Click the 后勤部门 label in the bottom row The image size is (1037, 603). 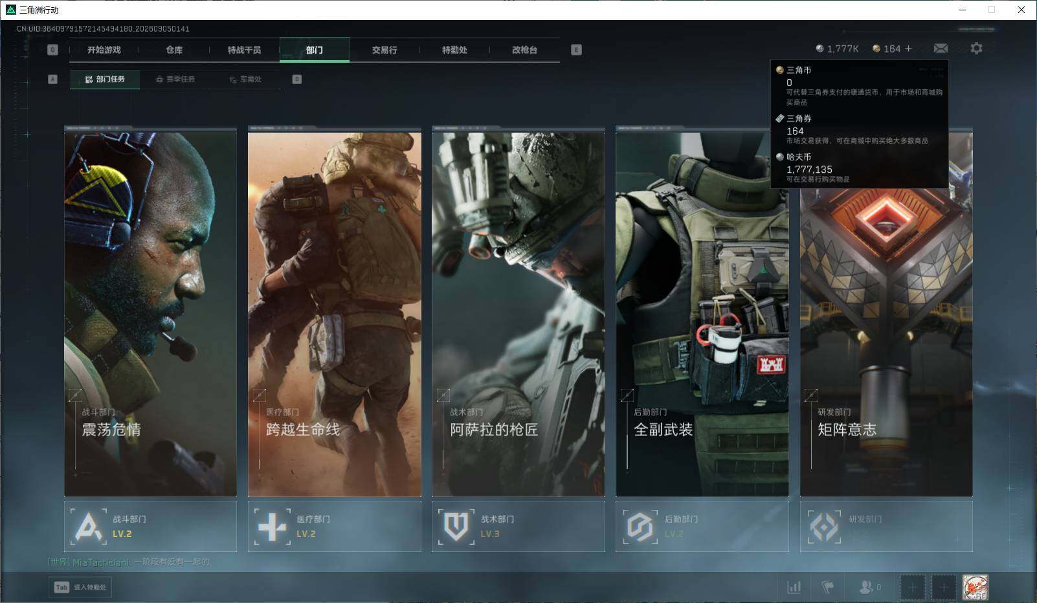pyautogui.click(x=681, y=519)
